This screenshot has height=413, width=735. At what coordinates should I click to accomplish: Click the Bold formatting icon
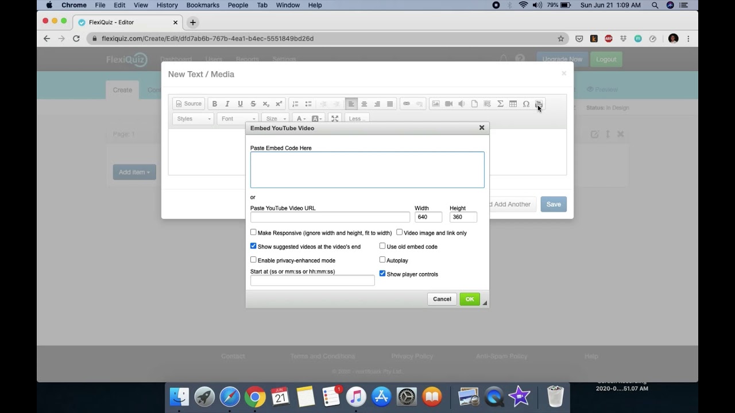215,104
